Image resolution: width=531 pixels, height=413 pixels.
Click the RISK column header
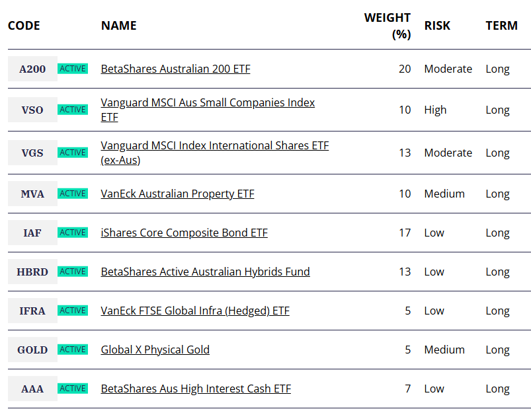[437, 26]
